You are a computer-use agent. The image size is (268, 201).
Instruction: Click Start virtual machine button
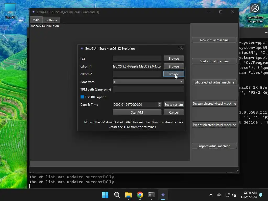click(214, 61)
